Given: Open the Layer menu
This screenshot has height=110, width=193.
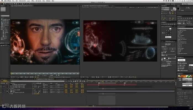Looking at the screenshot, I should coord(28,1).
